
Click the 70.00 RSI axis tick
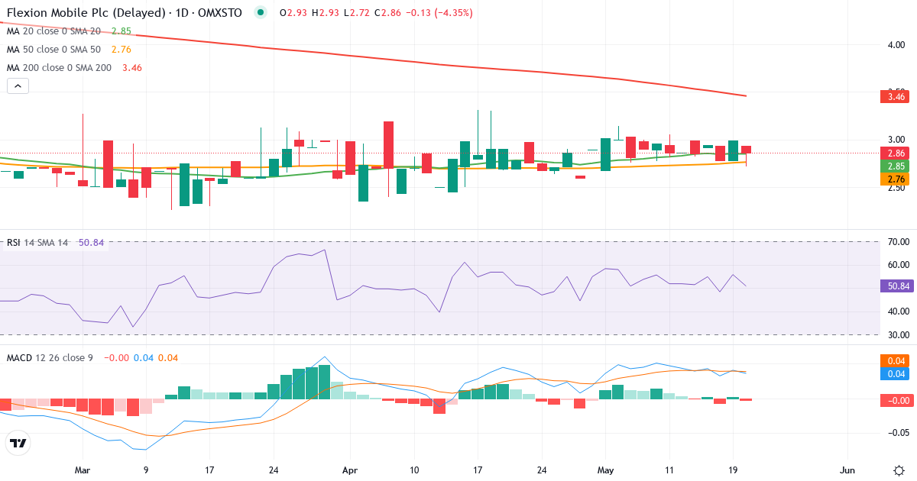pos(897,242)
